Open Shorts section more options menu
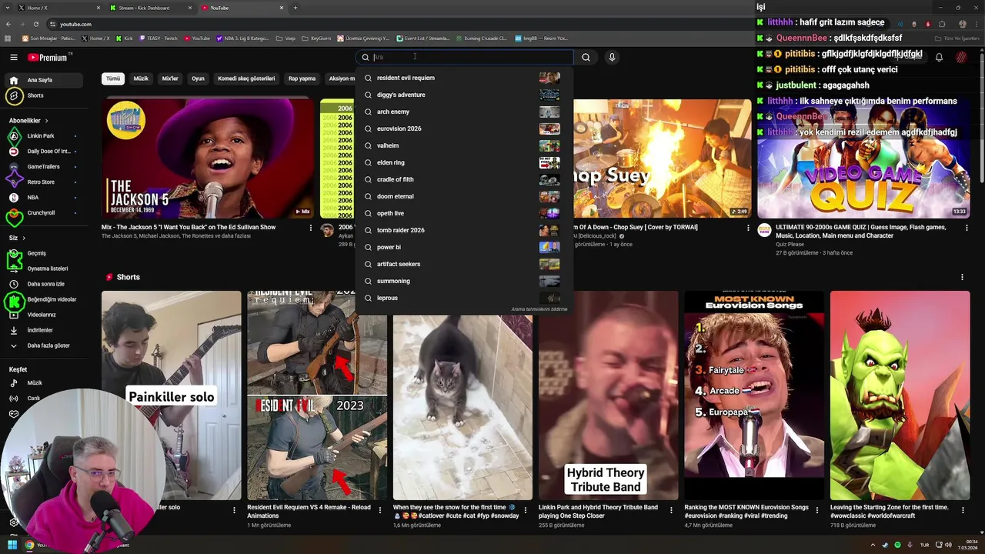 [x=962, y=277]
